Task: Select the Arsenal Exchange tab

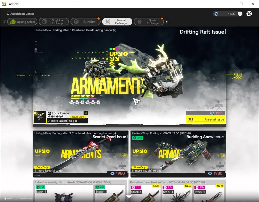Action: [x=117, y=22]
